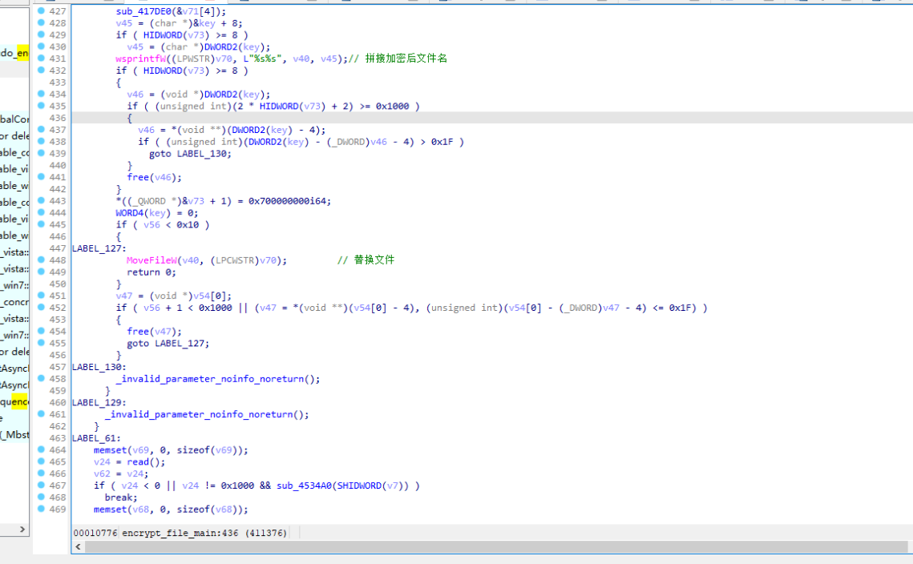This screenshot has width=913, height=564.
Task: Add breakpoint on line 441 gutter dot
Action: coord(41,177)
